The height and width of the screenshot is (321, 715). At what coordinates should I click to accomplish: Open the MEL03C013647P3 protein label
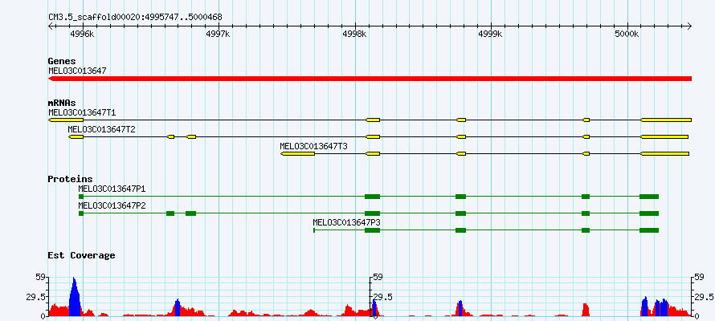346,222
